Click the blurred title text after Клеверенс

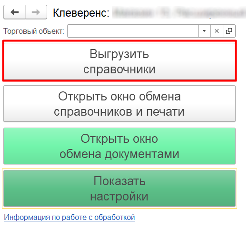[x=179, y=12]
